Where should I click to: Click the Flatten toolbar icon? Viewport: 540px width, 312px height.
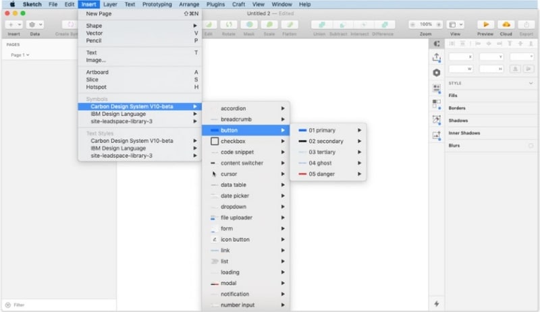[x=290, y=24]
